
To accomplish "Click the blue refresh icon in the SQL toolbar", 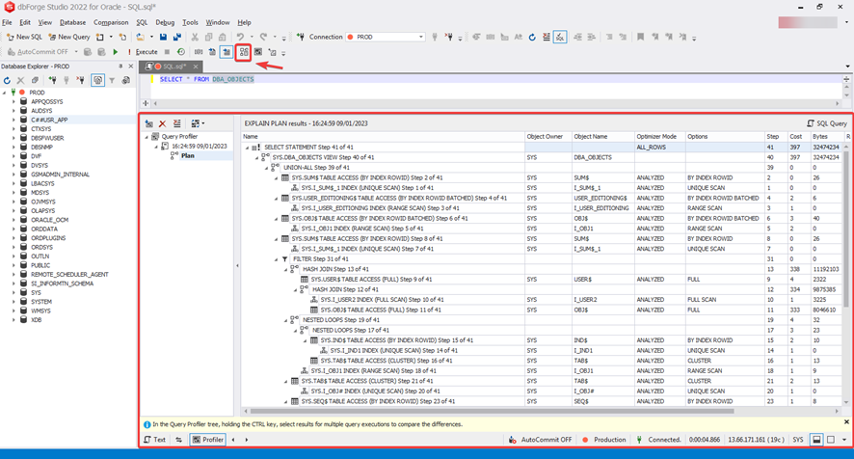I will click(x=531, y=38).
